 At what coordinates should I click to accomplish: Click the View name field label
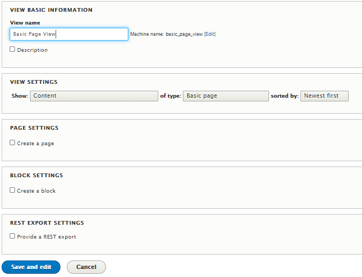point(25,23)
